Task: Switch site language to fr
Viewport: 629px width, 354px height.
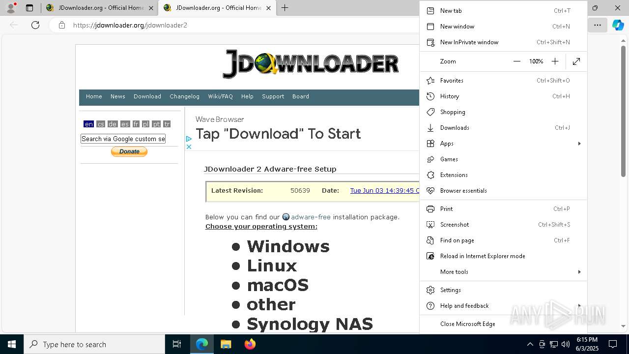Action: 136,124
